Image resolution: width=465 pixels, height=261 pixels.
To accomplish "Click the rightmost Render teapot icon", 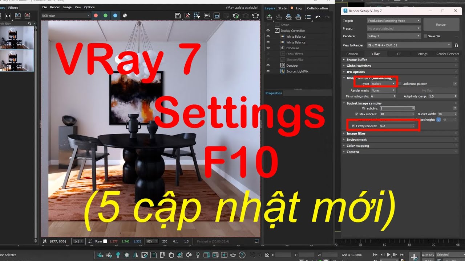I will (x=256, y=16).
